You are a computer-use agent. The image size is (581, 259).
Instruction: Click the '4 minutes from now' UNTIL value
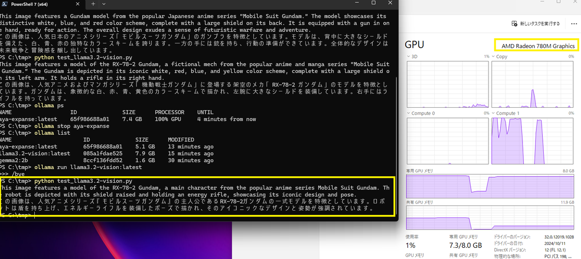(227, 119)
